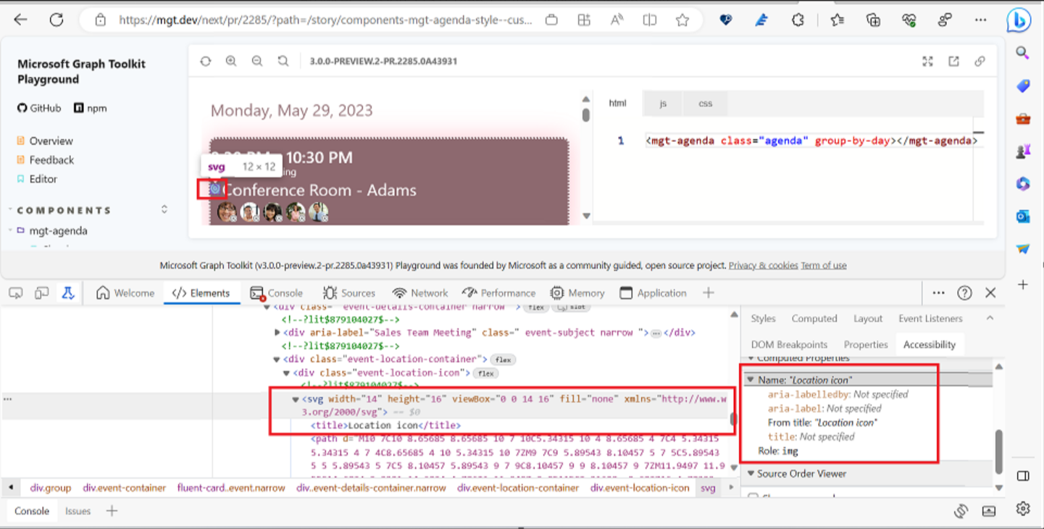Screen dimensions: 1044x529
Task: Select the div.event-location-icon breadcrumb
Action: 640,488
